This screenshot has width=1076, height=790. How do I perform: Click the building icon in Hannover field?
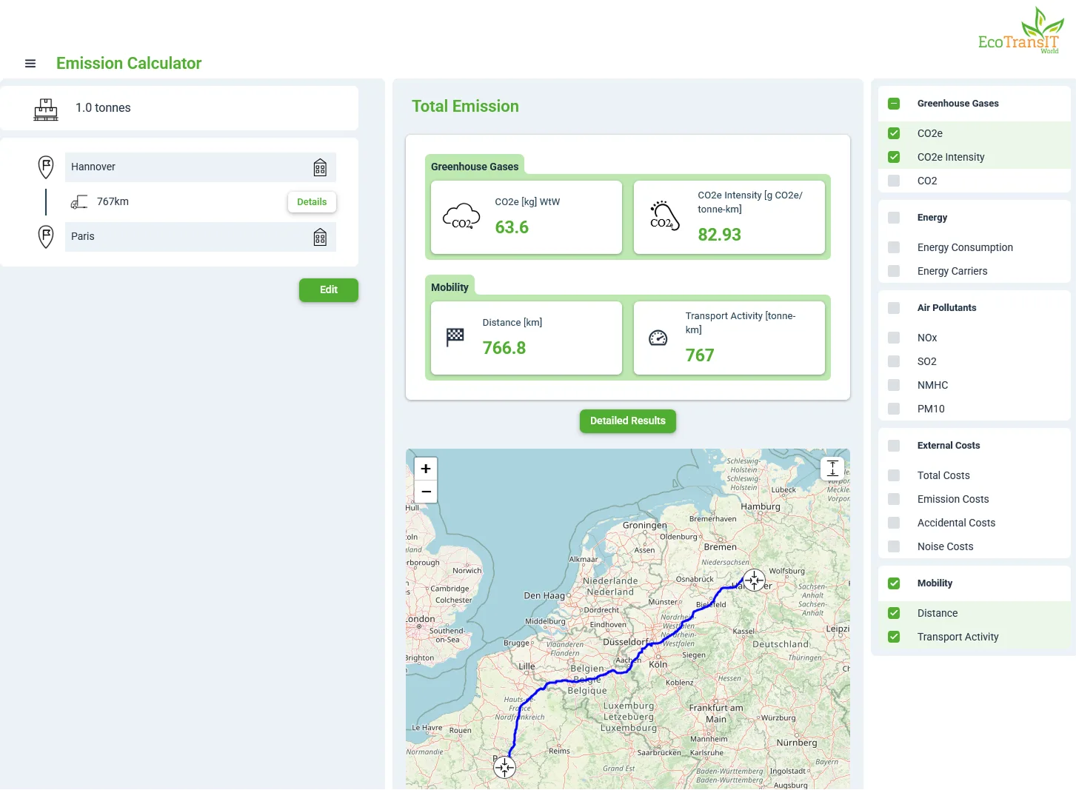320,167
